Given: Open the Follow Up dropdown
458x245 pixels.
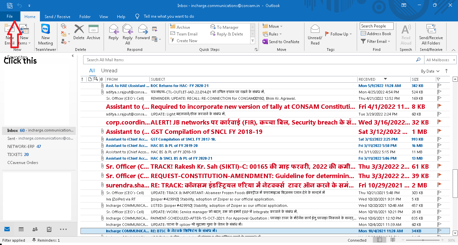Looking at the screenshot, I should pos(338,34).
